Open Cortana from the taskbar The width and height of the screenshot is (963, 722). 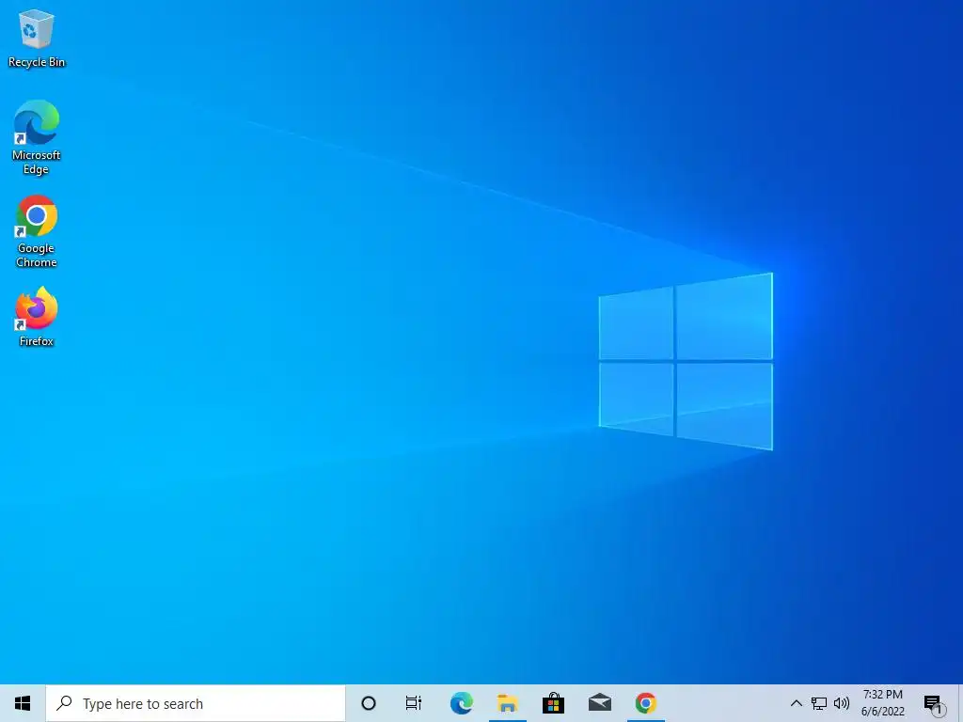[x=369, y=703]
